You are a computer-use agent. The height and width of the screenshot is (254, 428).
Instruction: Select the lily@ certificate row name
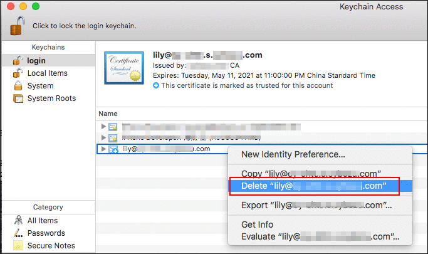point(166,149)
